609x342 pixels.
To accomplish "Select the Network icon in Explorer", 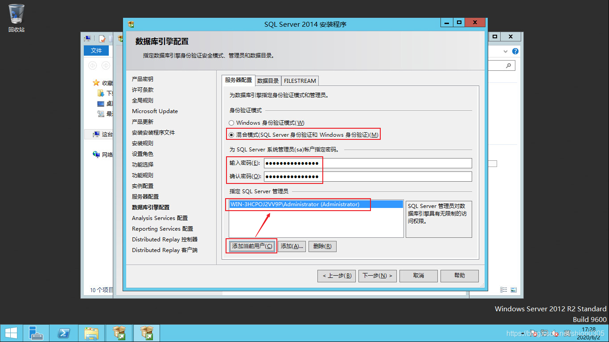I will tap(96, 155).
